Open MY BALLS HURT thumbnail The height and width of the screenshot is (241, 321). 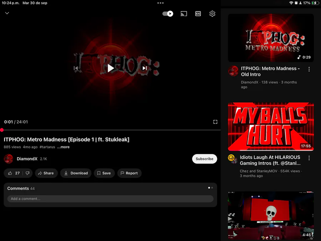click(271, 127)
